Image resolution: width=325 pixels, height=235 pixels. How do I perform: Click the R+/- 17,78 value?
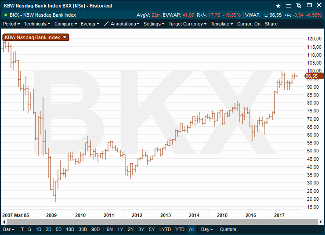click(x=214, y=15)
